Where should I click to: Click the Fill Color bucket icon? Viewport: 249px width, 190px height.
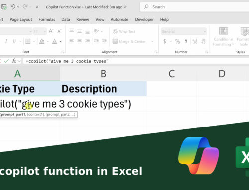(42, 41)
